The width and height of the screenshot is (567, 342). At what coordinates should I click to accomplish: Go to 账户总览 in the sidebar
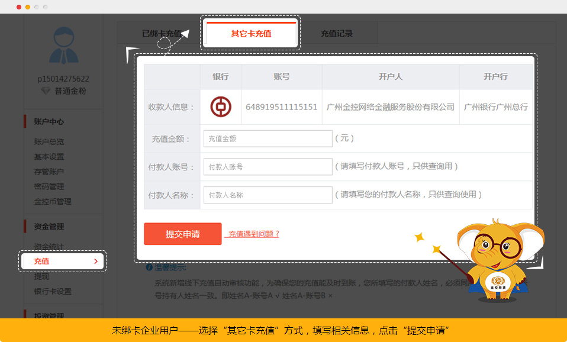(49, 142)
